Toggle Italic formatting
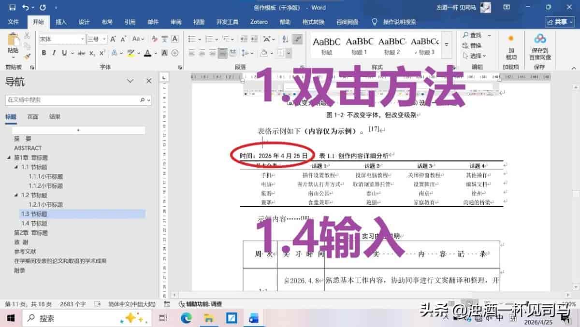Screen dimensions: 580x327 pos(54,53)
